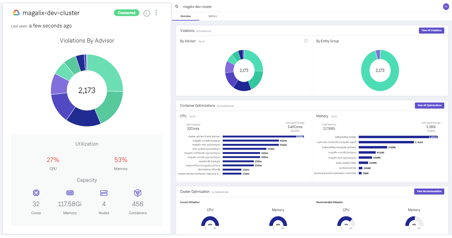
Task: Click the 32 Cores count
Action: pyautogui.click(x=36, y=204)
